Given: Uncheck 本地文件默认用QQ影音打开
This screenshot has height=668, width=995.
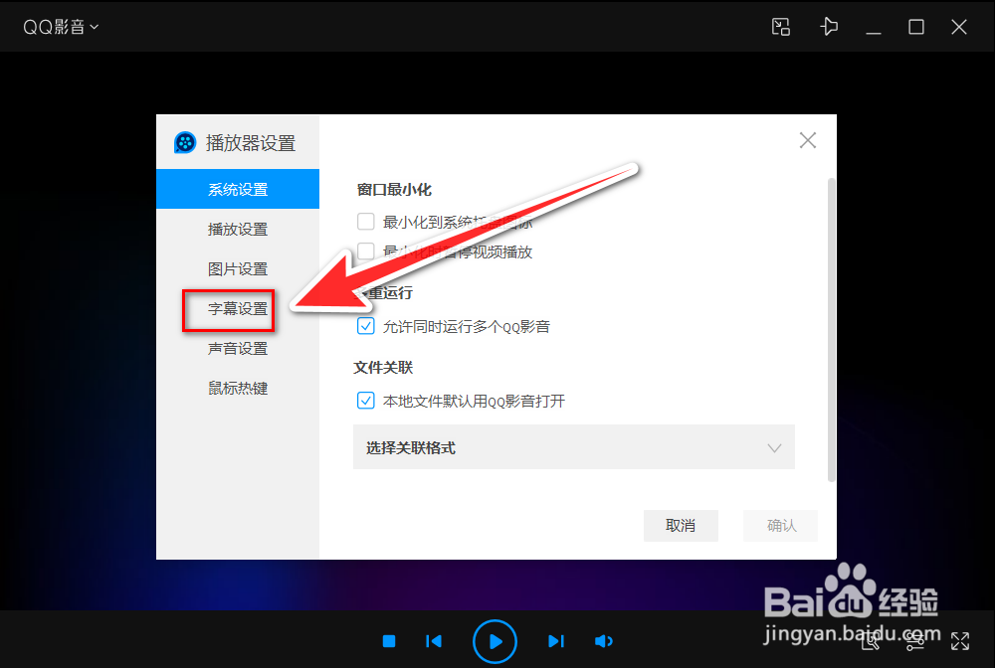Looking at the screenshot, I should (365, 401).
